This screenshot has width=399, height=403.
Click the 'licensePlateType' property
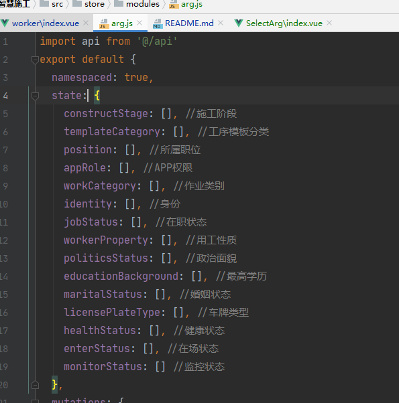pyautogui.click(x=112, y=312)
